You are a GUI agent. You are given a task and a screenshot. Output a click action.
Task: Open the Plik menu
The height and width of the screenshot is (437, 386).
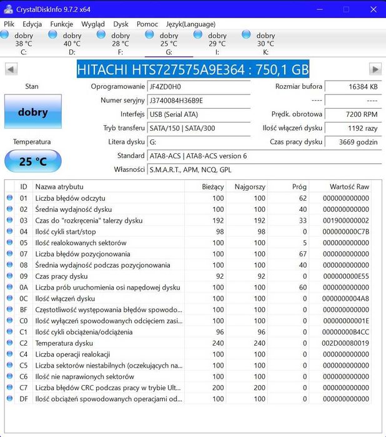[9, 24]
